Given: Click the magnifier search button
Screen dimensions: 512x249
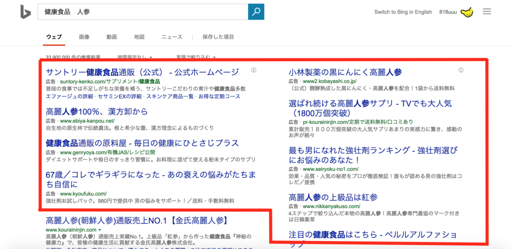Looking at the screenshot, I should (x=256, y=11).
